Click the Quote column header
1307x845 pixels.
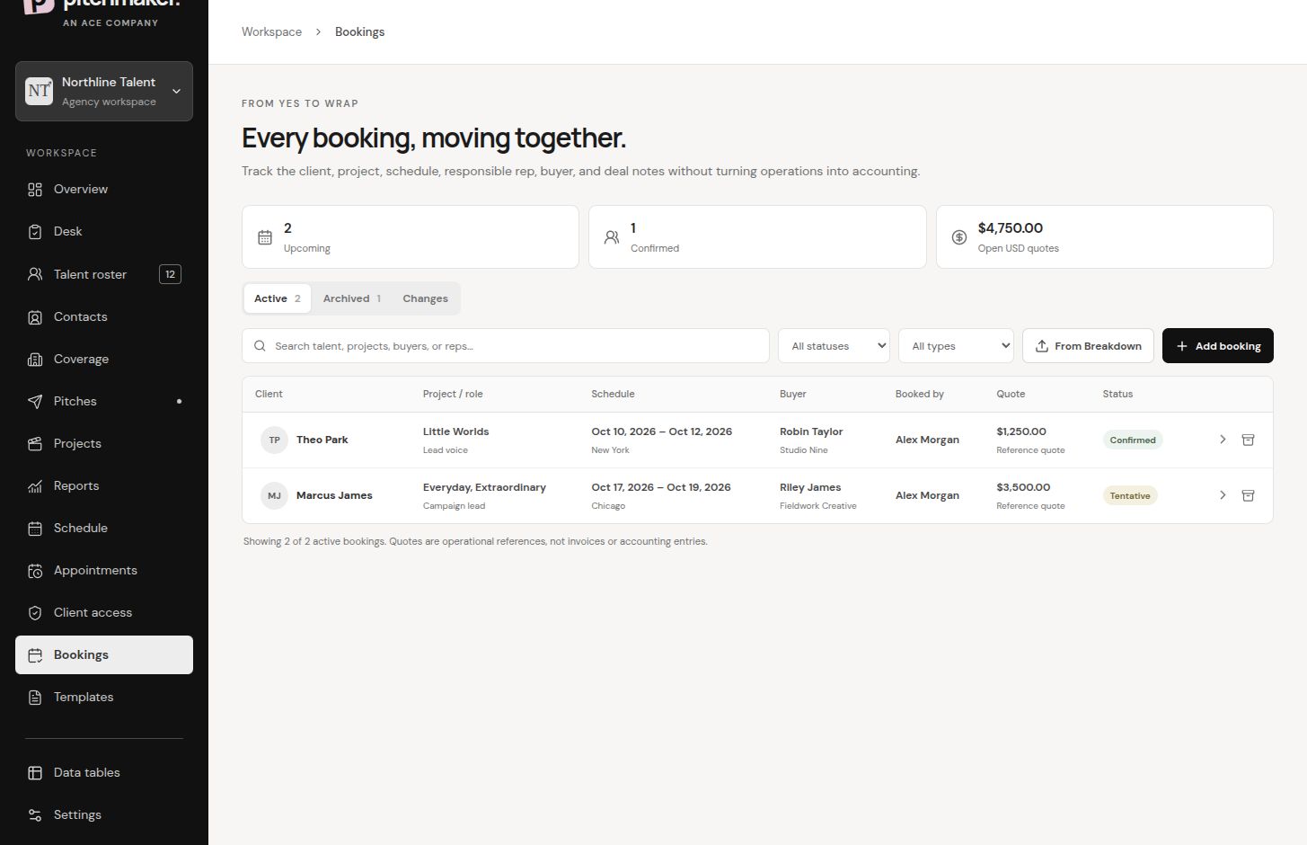click(x=1011, y=394)
